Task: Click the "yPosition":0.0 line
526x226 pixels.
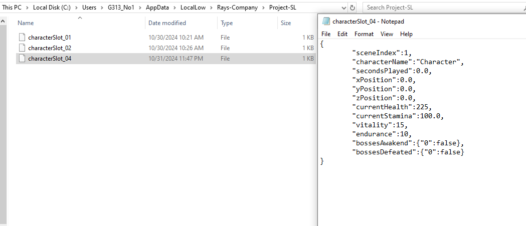Action: pyautogui.click(x=384, y=89)
